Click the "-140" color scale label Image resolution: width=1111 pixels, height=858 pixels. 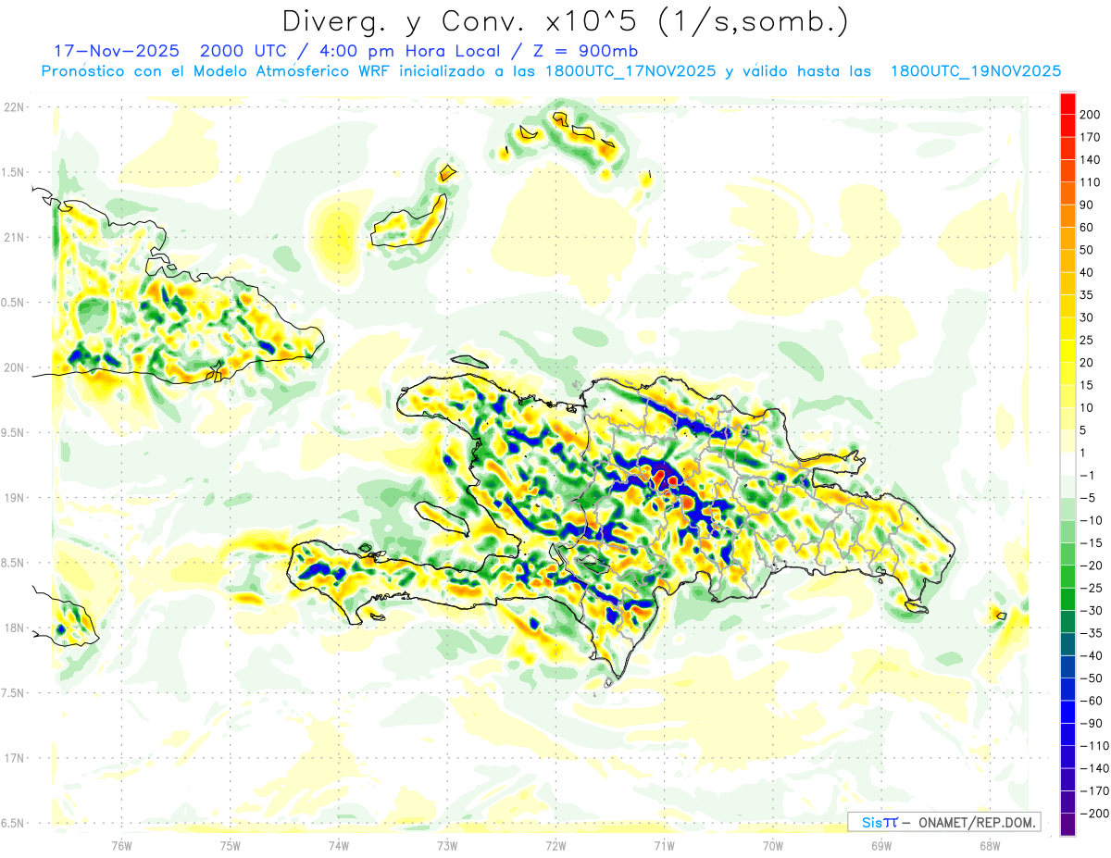pyautogui.click(x=1094, y=768)
